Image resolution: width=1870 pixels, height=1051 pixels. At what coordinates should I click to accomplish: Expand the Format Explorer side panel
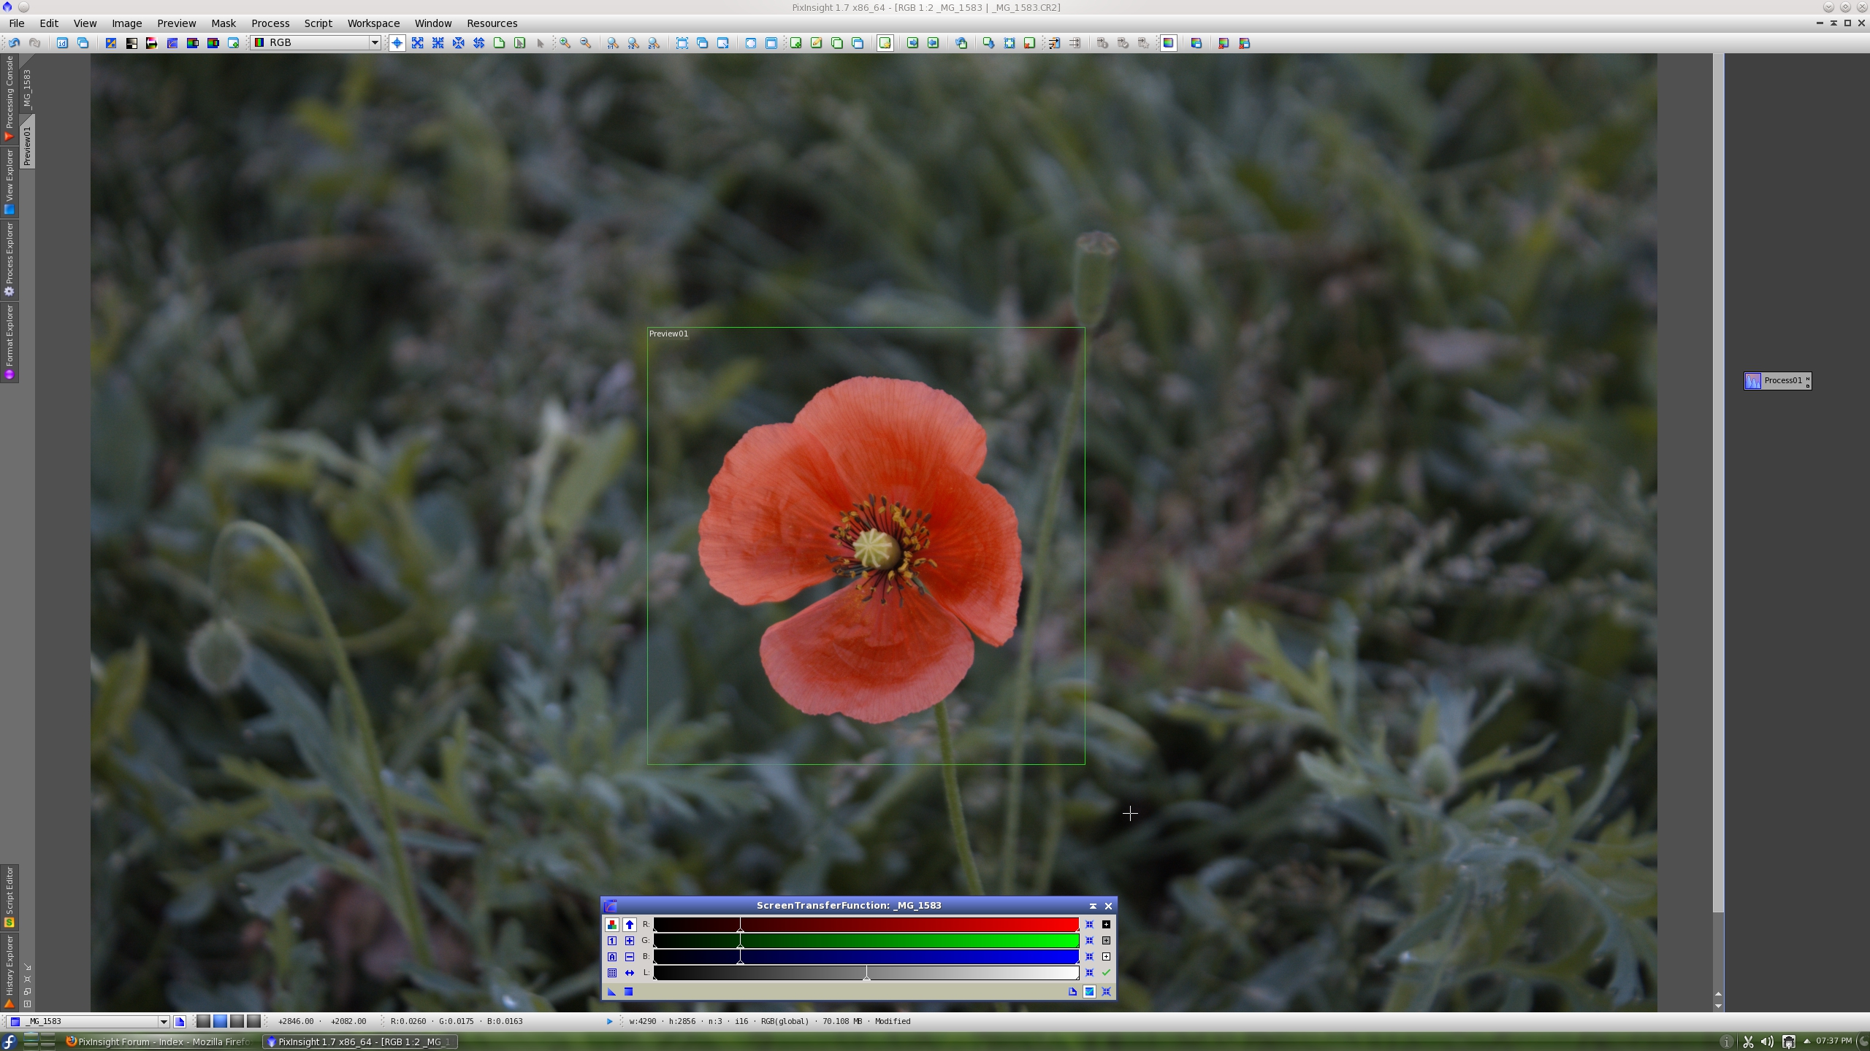[9, 342]
